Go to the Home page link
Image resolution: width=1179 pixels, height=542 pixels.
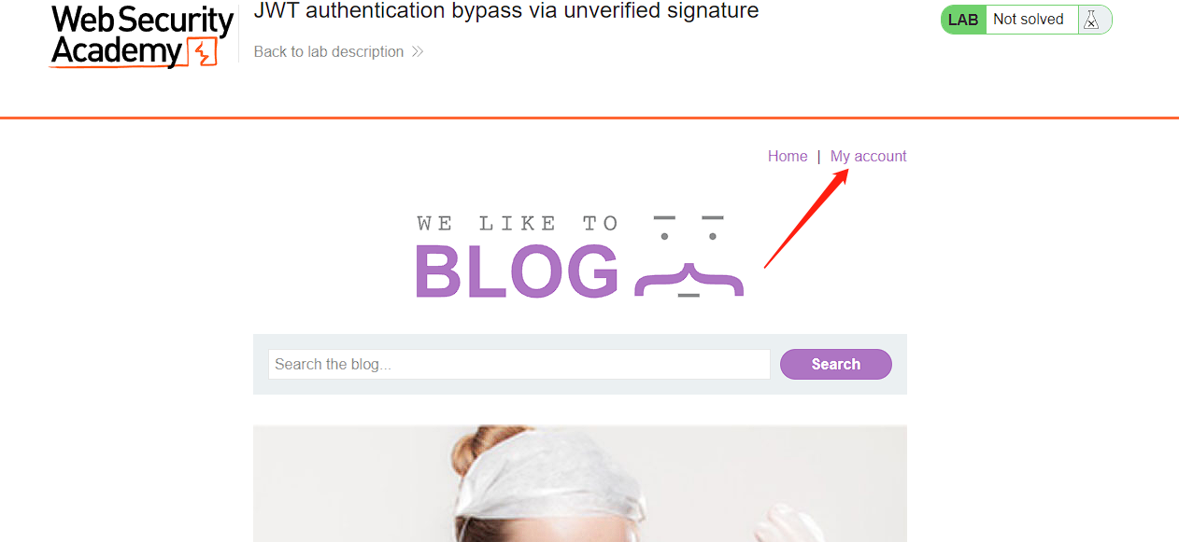[788, 156]
